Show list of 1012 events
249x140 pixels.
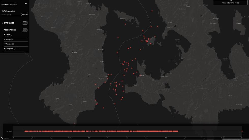(231, 3)
